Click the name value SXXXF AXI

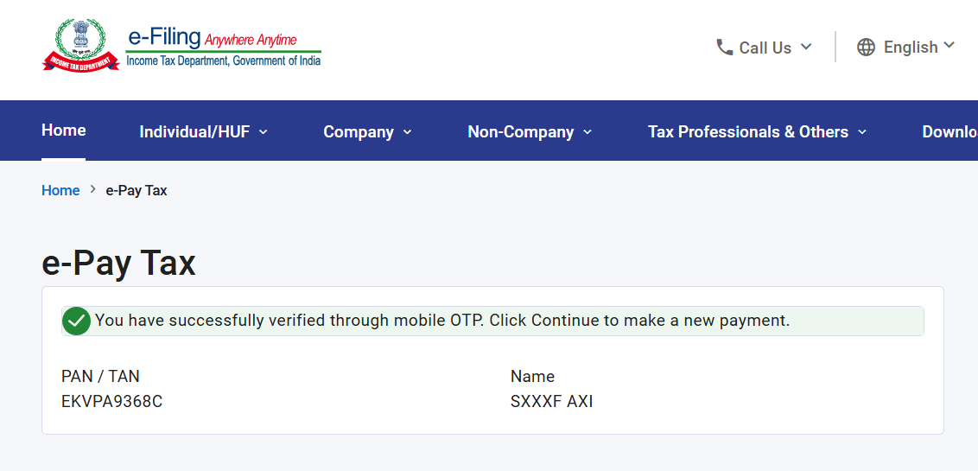552,402
